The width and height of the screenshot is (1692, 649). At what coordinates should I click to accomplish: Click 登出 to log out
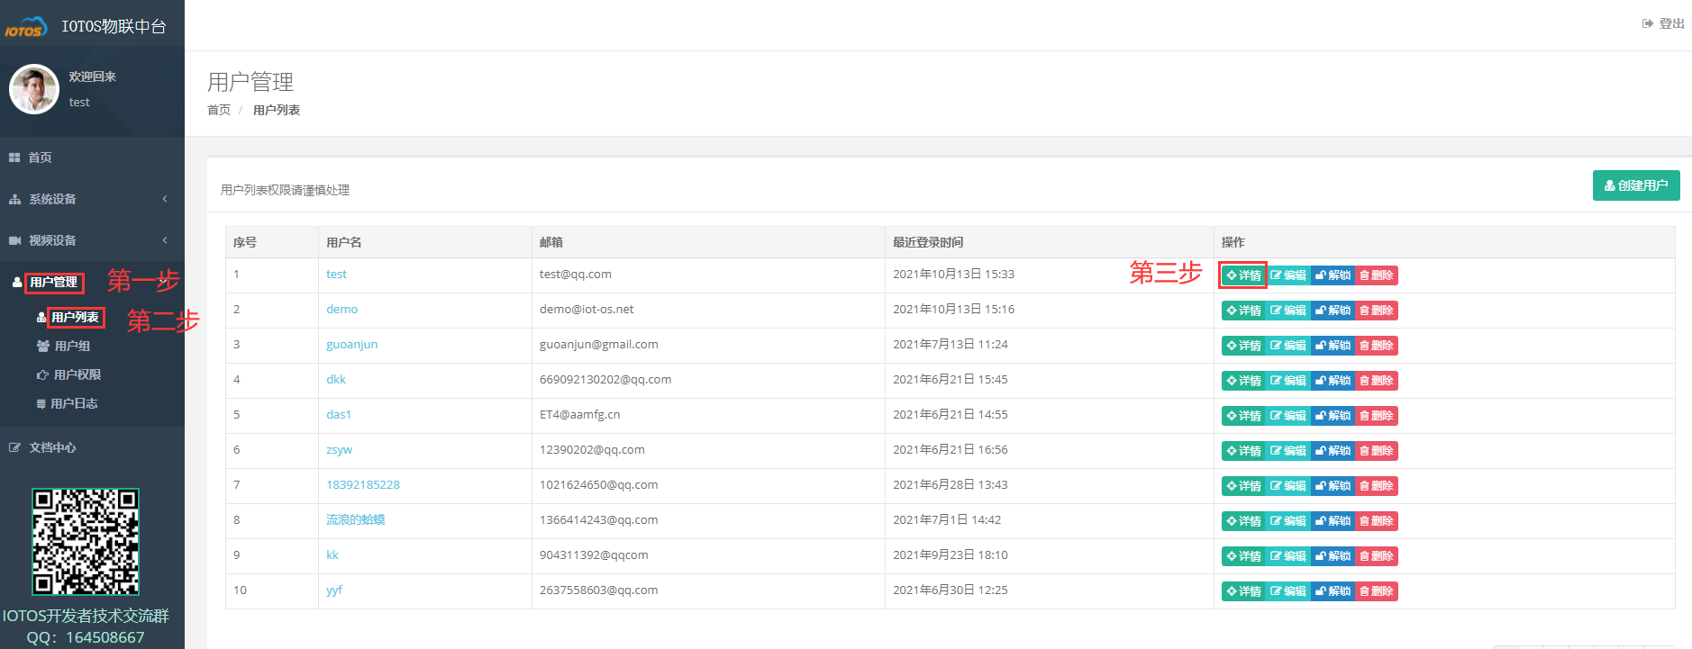pos(1663,23)
